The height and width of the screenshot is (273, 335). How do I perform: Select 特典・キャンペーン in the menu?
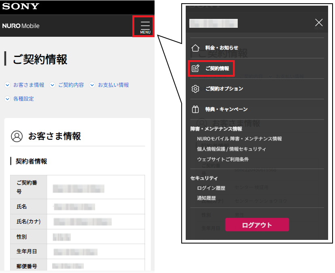227,109
